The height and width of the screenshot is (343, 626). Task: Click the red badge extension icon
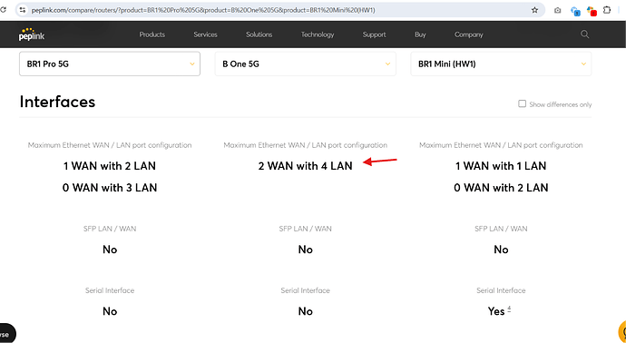pos(592,11)
